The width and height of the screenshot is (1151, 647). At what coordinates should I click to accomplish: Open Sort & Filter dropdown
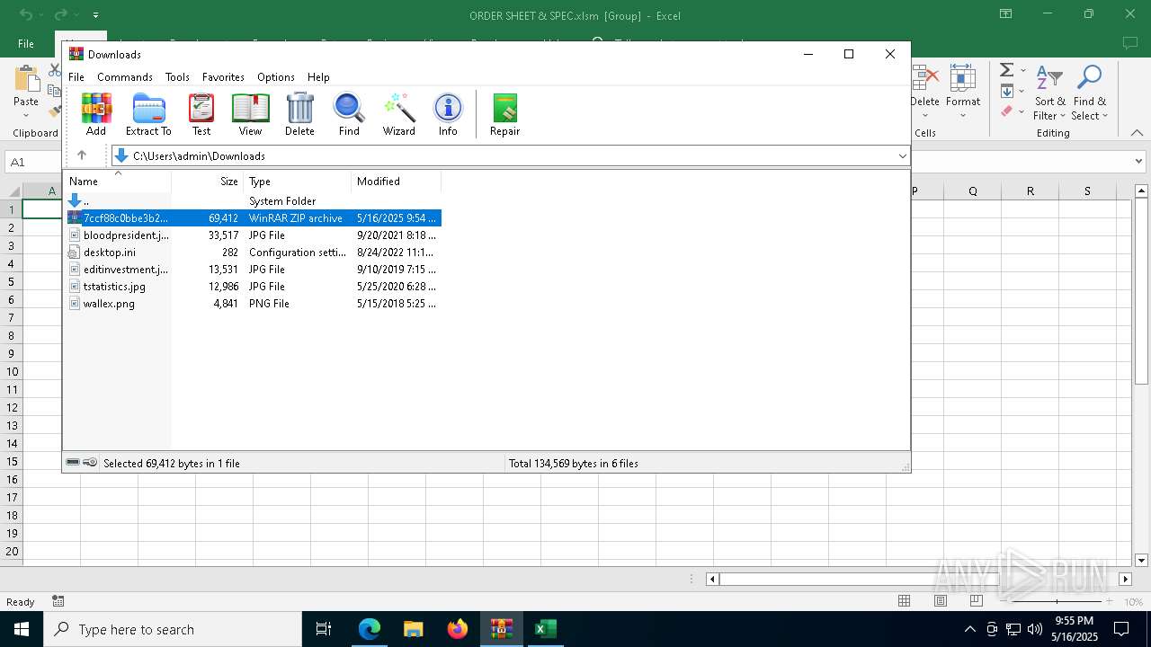click(1049, 91)
